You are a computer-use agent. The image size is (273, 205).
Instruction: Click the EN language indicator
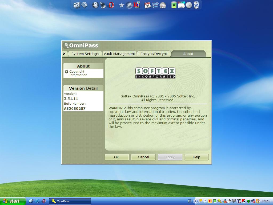(190, 201)
